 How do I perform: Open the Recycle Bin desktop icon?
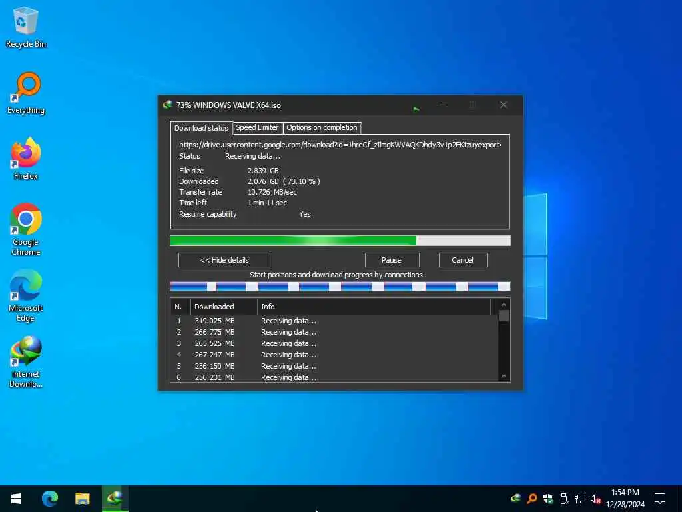click(x=26, y=27)
